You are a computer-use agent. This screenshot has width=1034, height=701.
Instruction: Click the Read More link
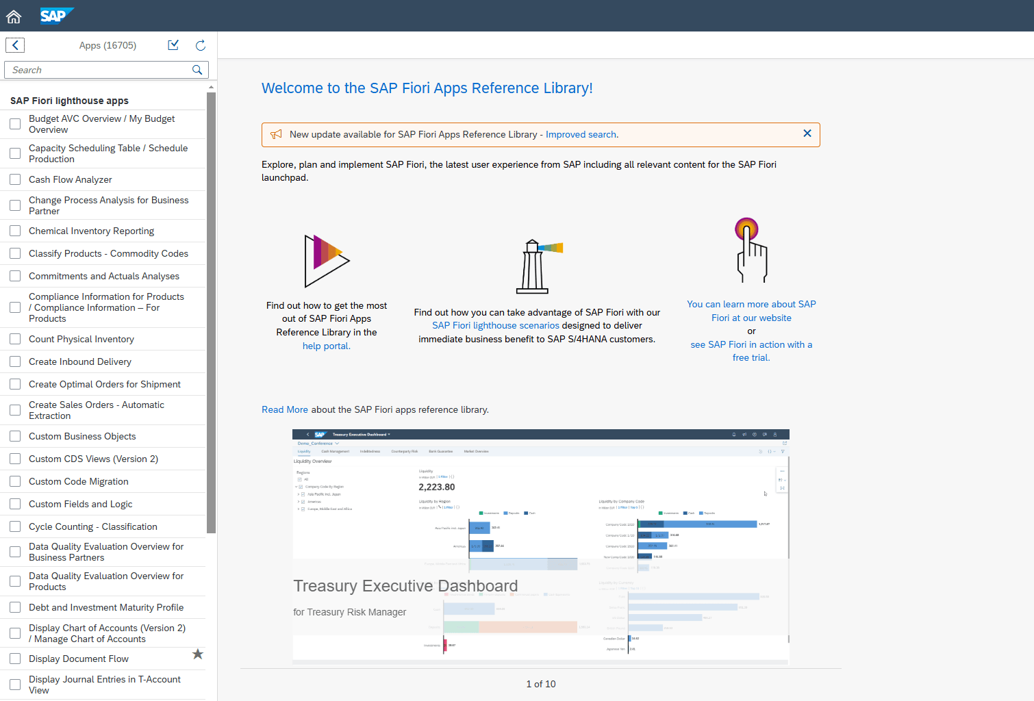point(285,409)
